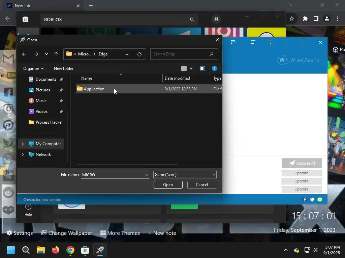Sort by Date modified column header
The height and width of the screenshot is (258, 345).
coord(177,78)
